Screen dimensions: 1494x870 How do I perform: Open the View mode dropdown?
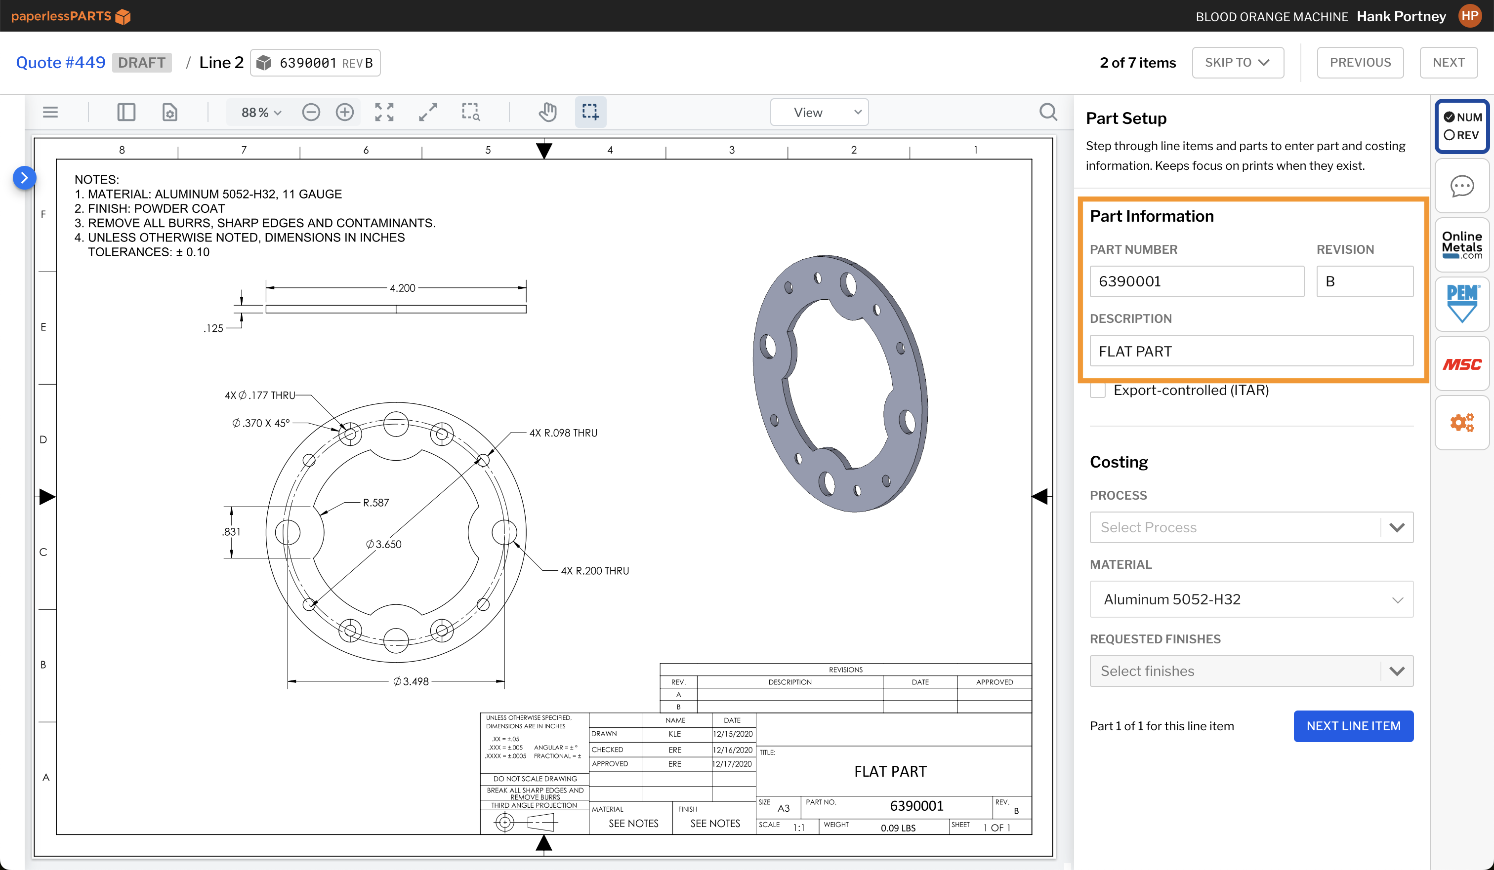tap(819, 112)
